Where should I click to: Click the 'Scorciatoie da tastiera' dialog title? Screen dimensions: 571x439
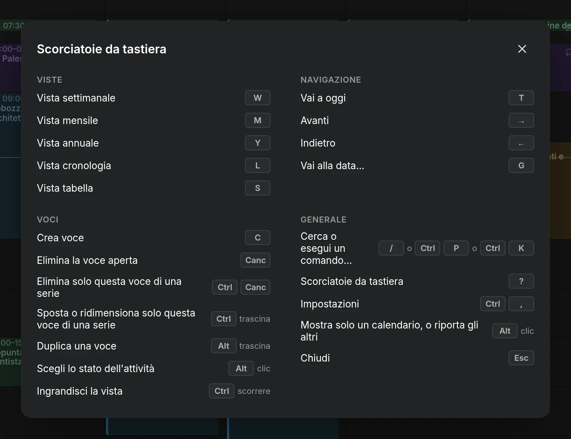coord(101,49)
